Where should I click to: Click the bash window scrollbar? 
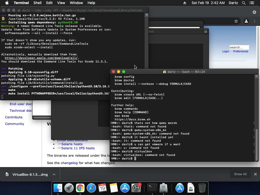pos(257,144)
